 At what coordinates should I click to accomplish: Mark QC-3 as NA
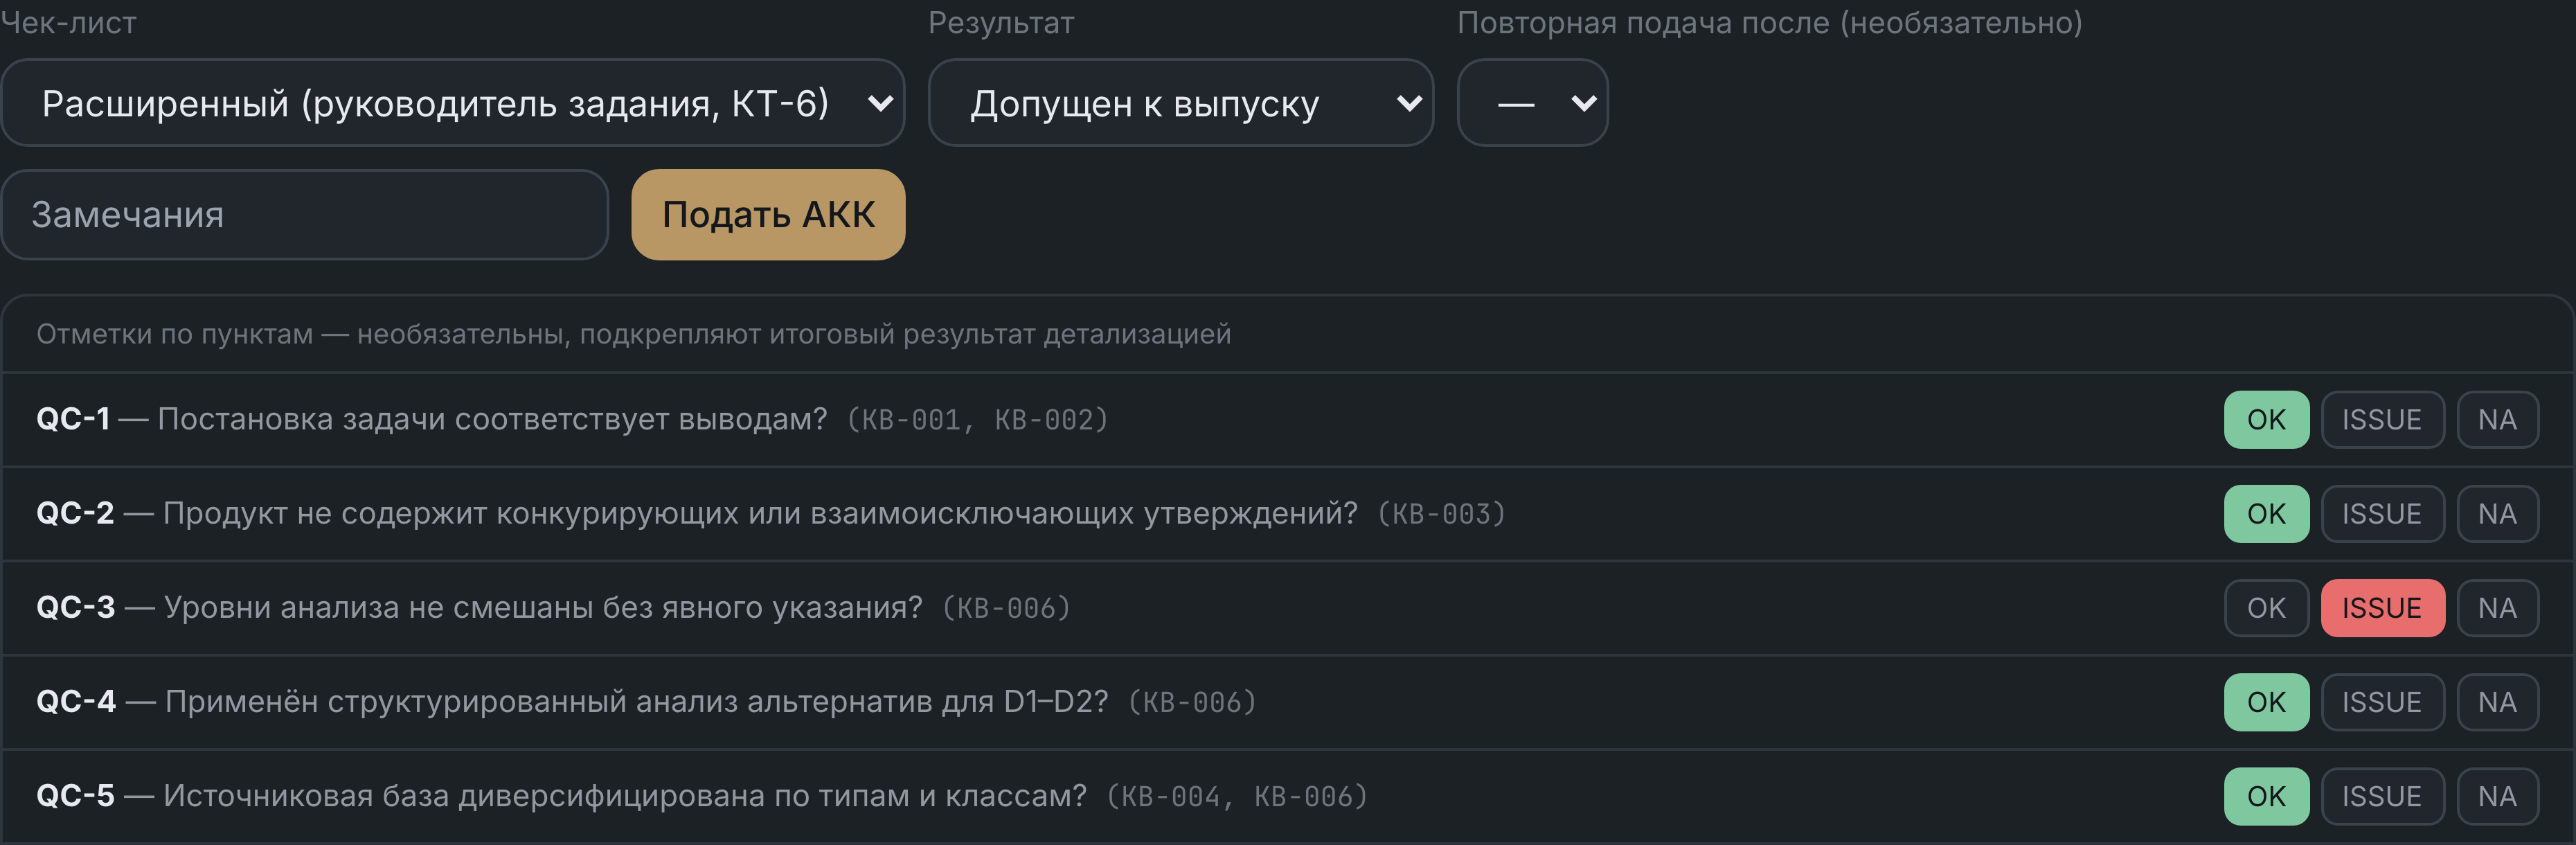2497,608
